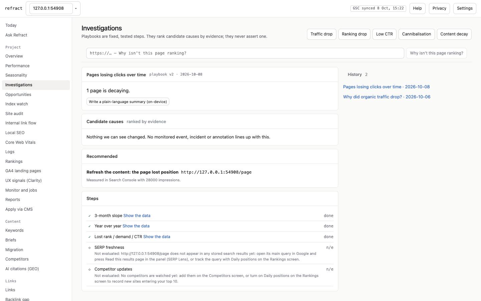481x301 pixels.
Task: Open Settings
Action: [x=465, y=8]
